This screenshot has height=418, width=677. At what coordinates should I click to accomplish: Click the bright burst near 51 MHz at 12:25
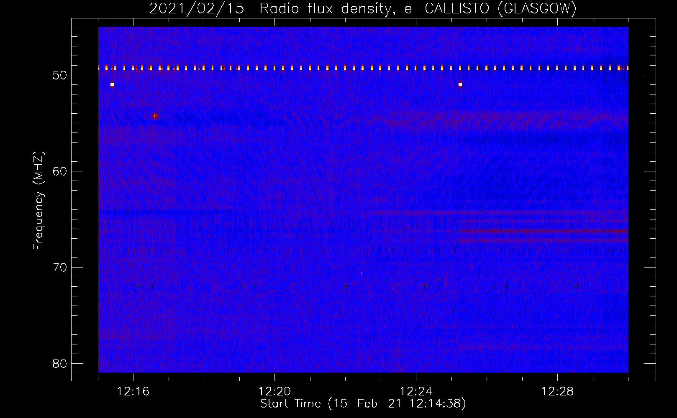click(x=460, y=84)
